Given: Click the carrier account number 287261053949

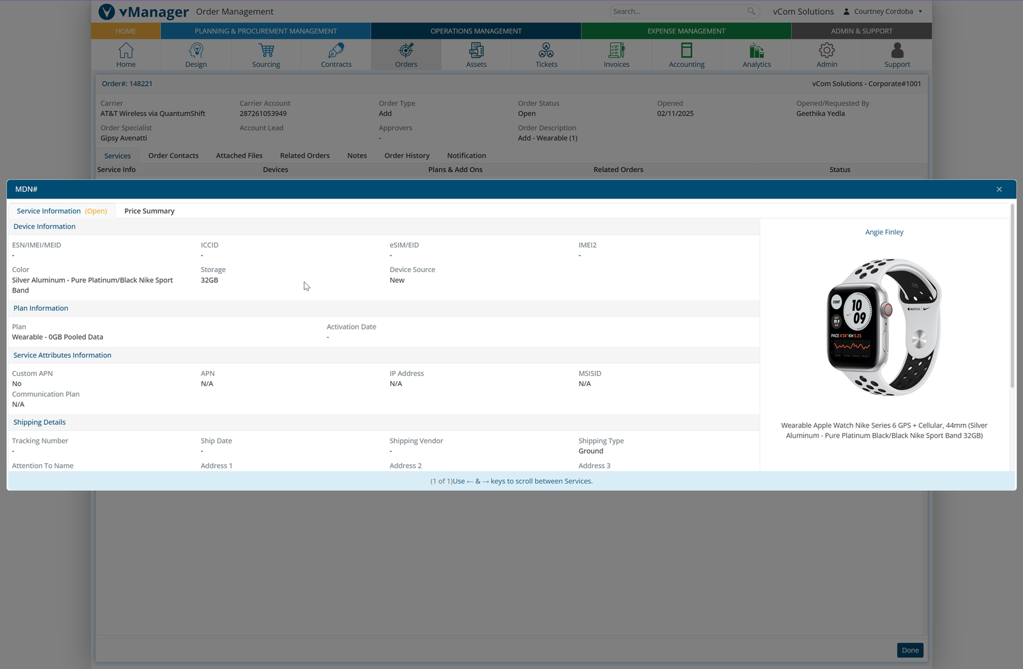Looking at the screenshot, I should click(x=263, y=113).
